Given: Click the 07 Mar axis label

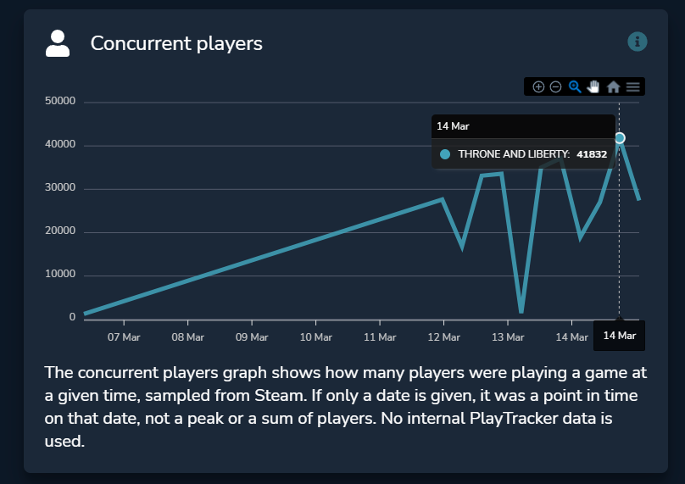Looking at the screenshot, I should point(124,337).
